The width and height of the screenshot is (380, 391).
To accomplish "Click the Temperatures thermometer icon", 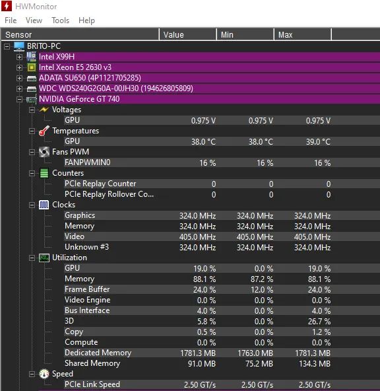I will [x=44, y=131].
